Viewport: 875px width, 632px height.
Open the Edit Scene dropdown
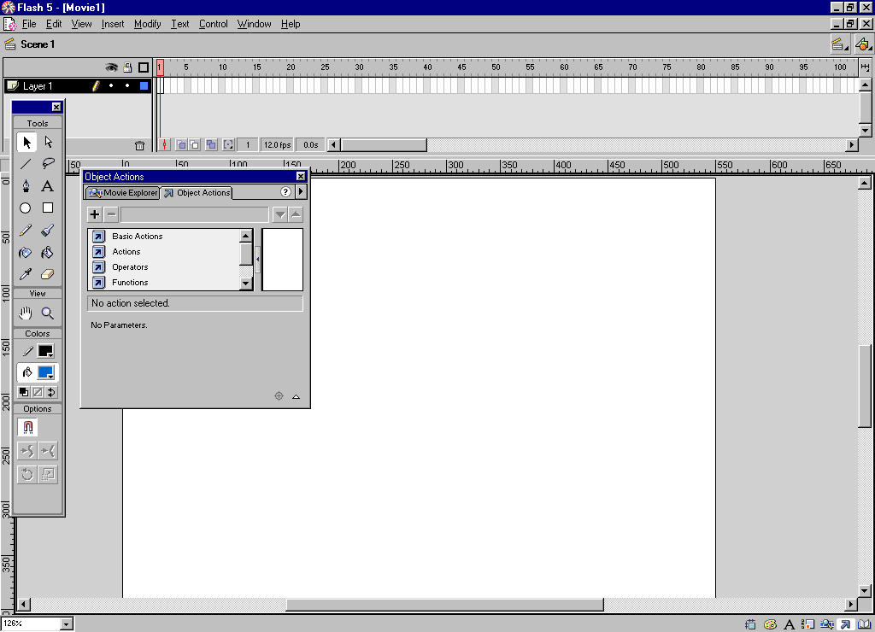pos(838,44)
